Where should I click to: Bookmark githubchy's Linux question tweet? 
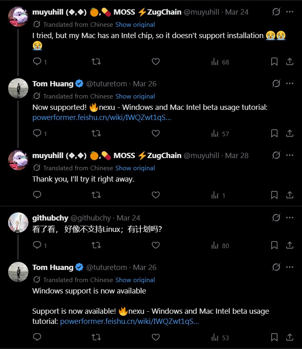pyautogui.click(x=274, y=245)
